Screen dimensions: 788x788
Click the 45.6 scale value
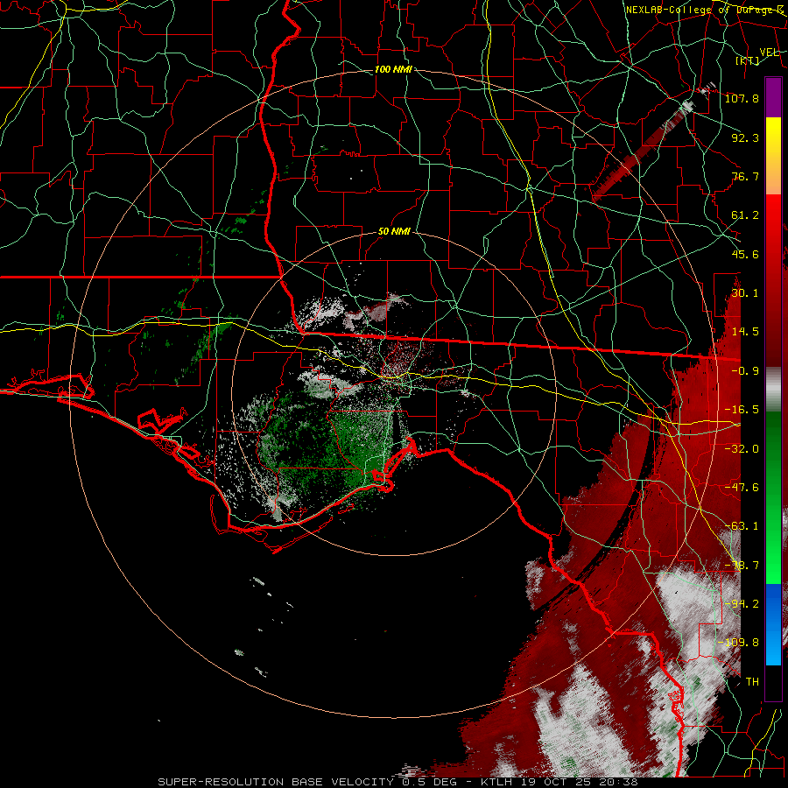click(x=745, y=254)
